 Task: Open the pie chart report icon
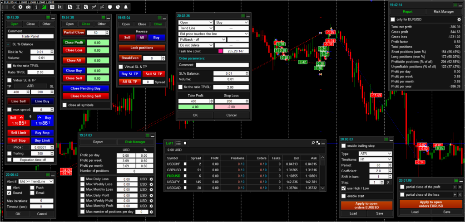[117, 7]
